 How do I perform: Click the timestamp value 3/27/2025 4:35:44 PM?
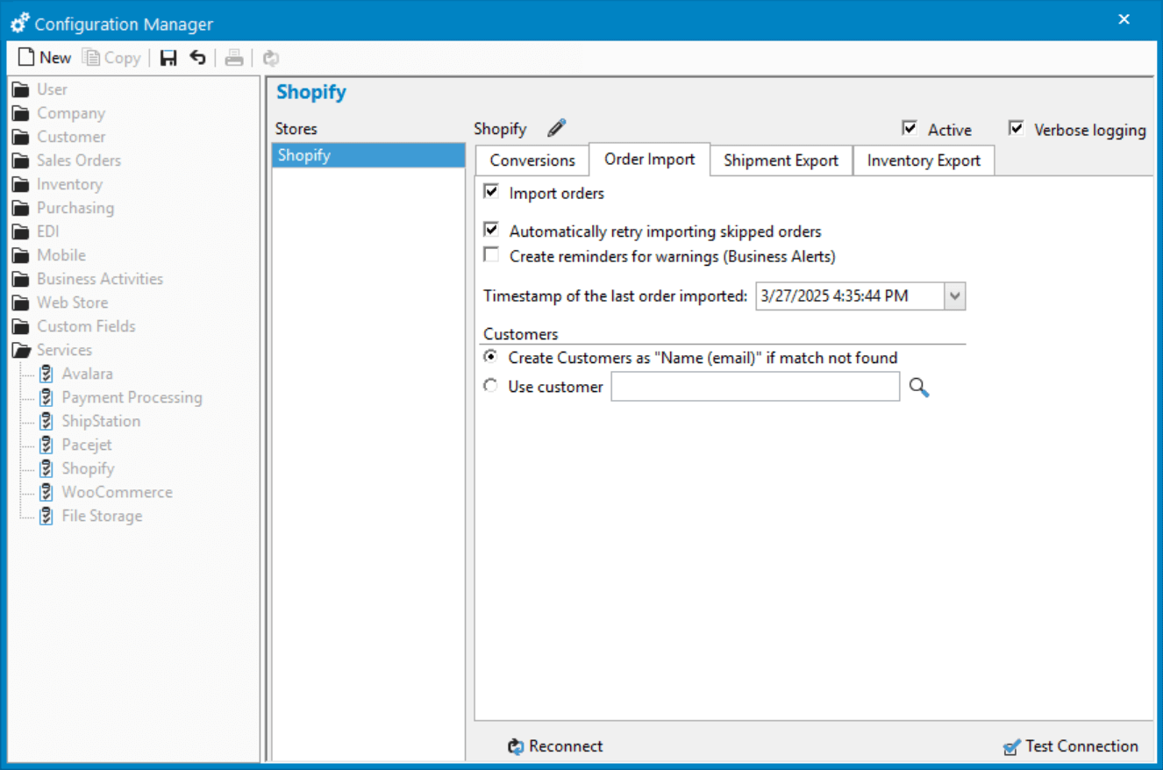(834, 296)
